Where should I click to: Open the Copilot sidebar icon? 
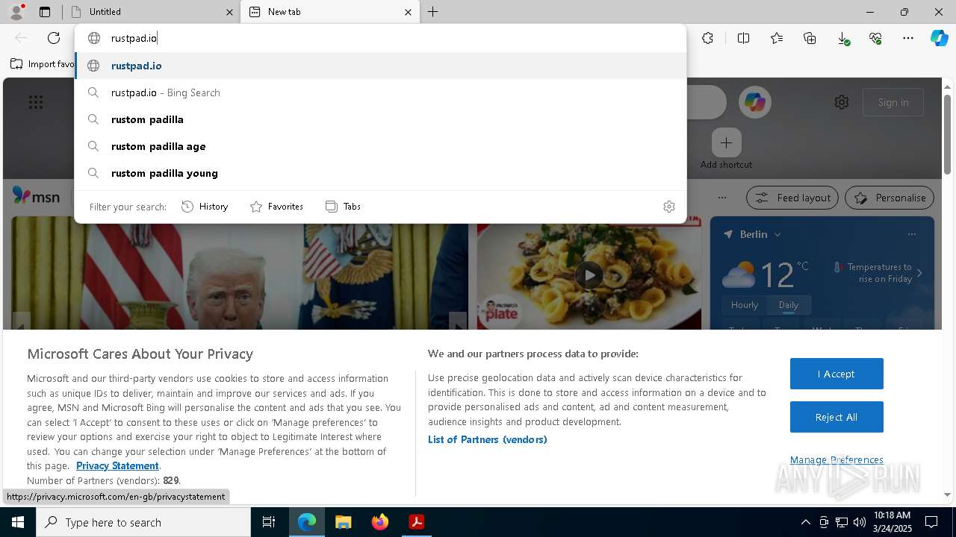[x=939, y=38]
